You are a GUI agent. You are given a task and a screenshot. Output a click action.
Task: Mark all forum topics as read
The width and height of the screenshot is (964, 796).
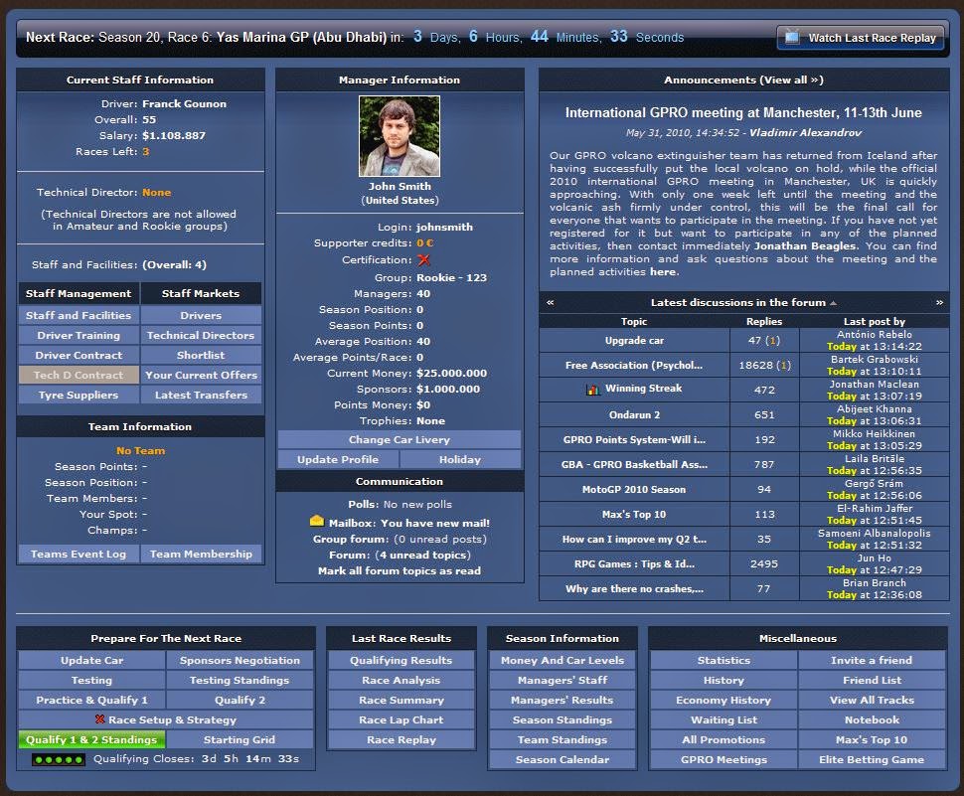(x=400, y=571)
